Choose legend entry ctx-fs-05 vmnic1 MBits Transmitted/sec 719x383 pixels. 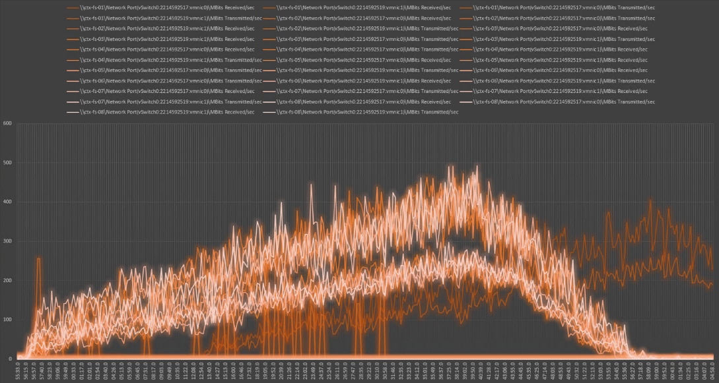pos(361,70)
